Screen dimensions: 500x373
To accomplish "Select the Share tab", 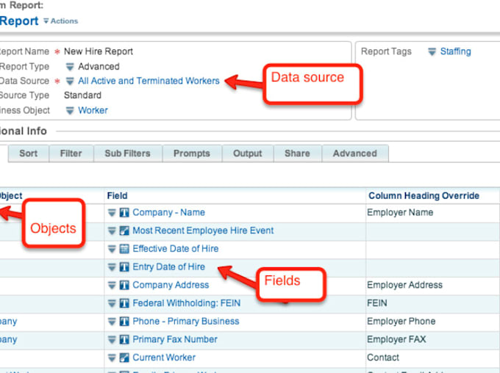I will [297, 153].
